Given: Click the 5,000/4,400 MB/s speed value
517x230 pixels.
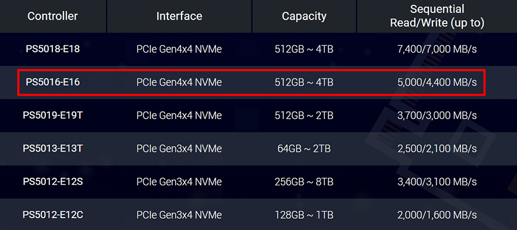Looking at the screenshot, I should pyautogui.click(x=437, y=82).
